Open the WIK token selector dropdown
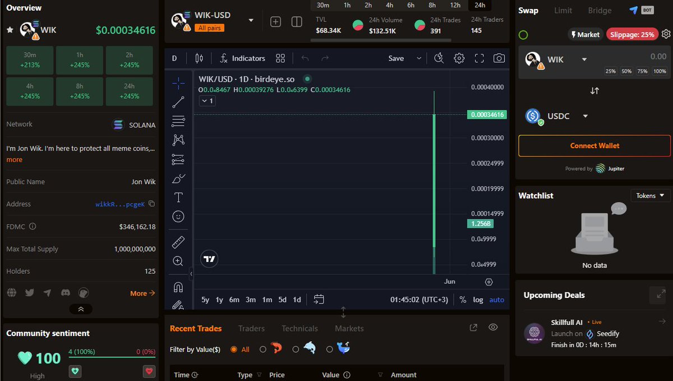The width and height of the screenshot is (673, 381). [584, 59]
